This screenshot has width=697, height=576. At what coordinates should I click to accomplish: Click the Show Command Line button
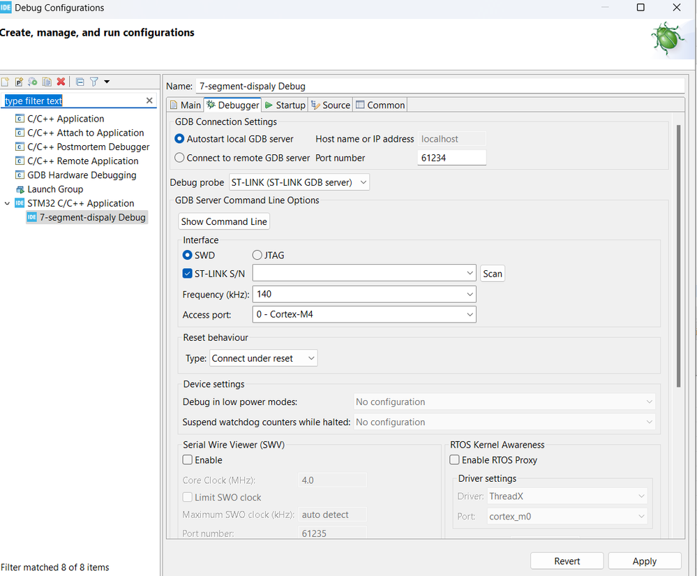point(224,221)
